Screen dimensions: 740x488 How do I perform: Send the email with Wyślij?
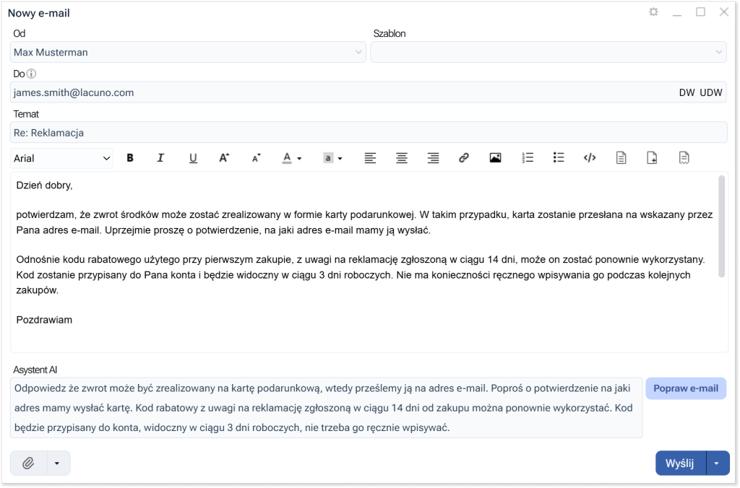click(x=679, y=463)
